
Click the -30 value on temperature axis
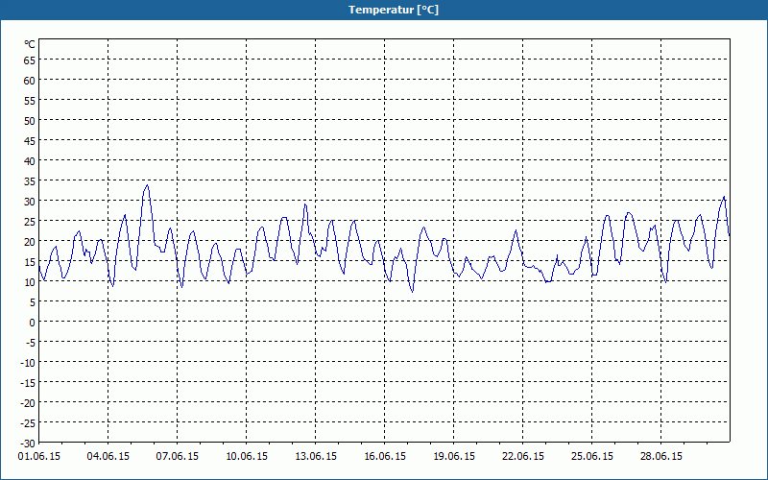click(28, 444)
